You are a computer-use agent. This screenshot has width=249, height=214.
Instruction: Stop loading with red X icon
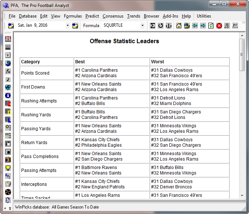(x=219, y=26)
